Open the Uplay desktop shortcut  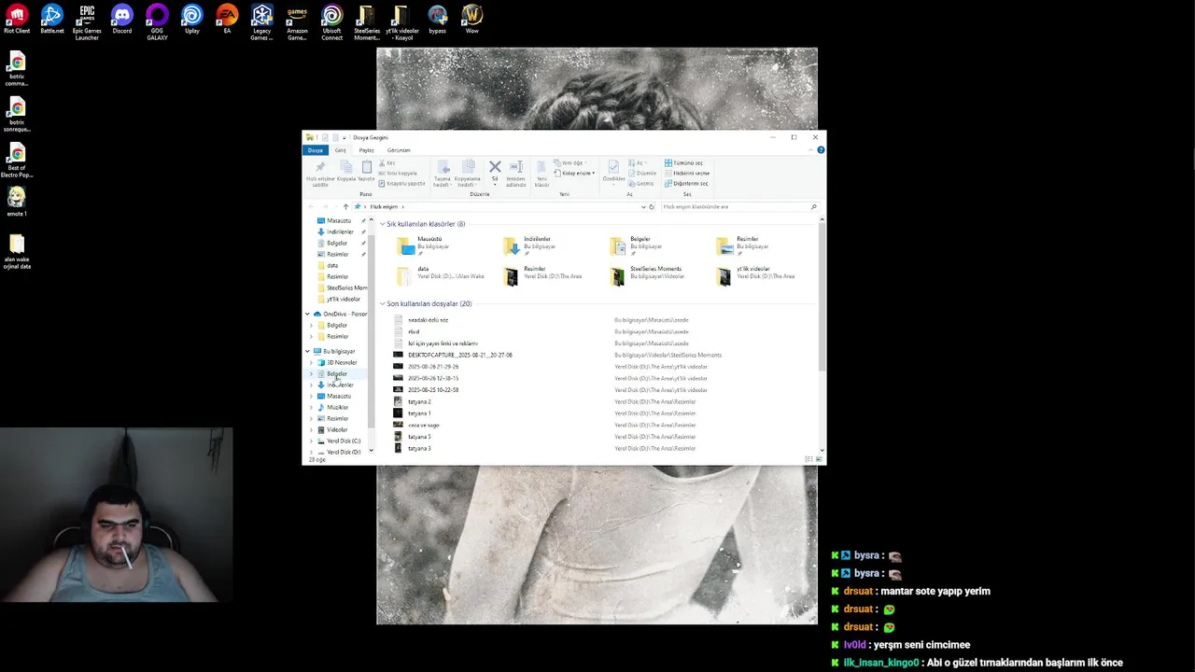click(192, 20)
